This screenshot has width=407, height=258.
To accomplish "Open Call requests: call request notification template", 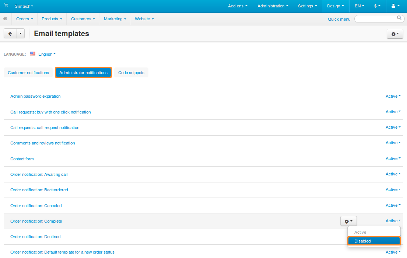I will point(45,128).
